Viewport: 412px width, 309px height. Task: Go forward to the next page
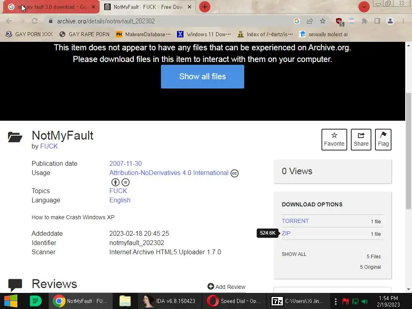pyautogui.click(x=22, y=21)
